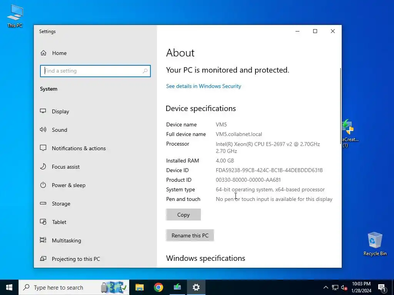Click the Settings gear on taskbar

coord(196,287)
